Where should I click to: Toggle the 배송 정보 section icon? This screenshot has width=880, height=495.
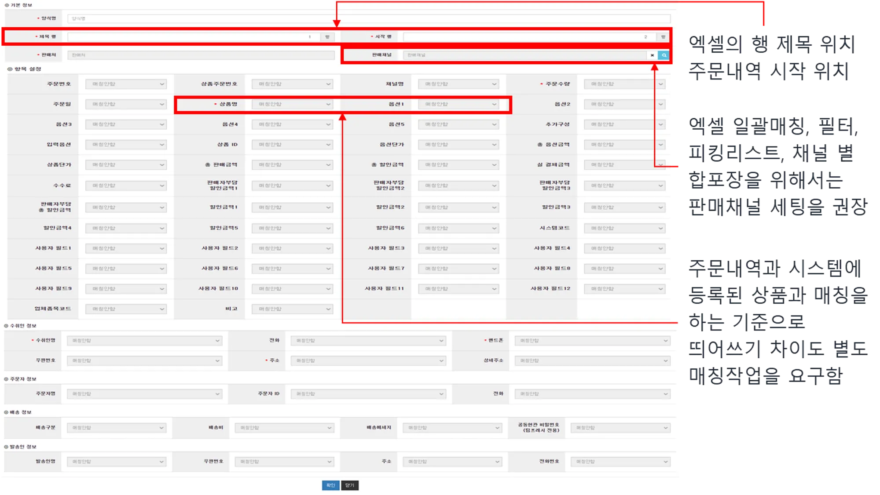6,412
